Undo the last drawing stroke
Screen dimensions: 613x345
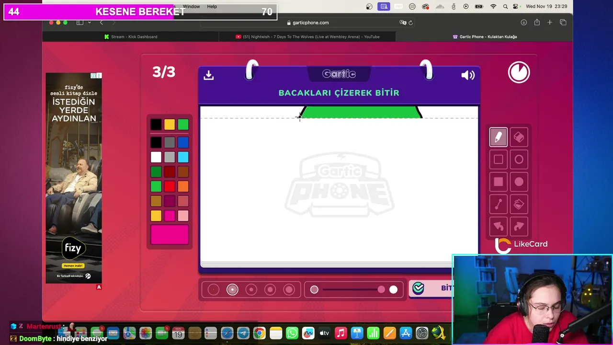point(498,227)
